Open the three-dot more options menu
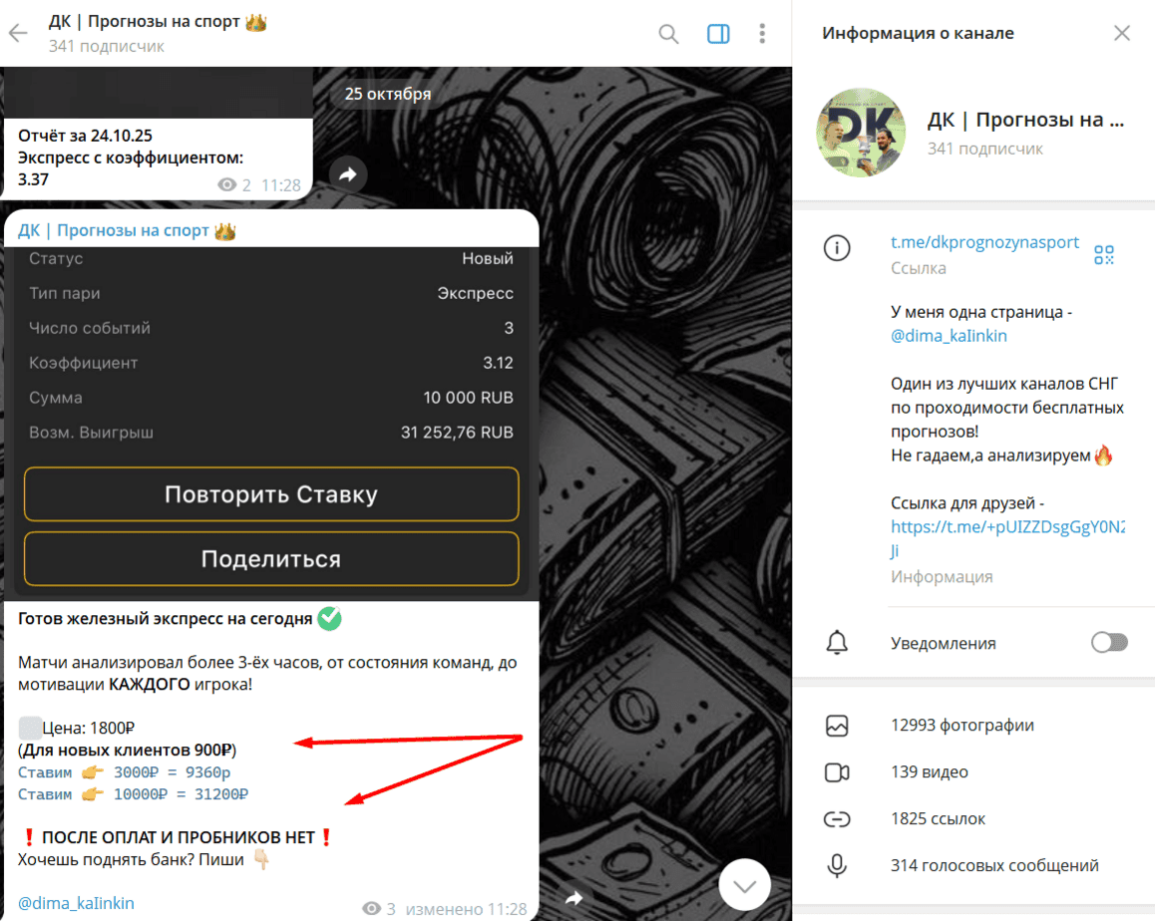Screen dimensions: 1155x921 pyautogui.click(x=762, y=34)
